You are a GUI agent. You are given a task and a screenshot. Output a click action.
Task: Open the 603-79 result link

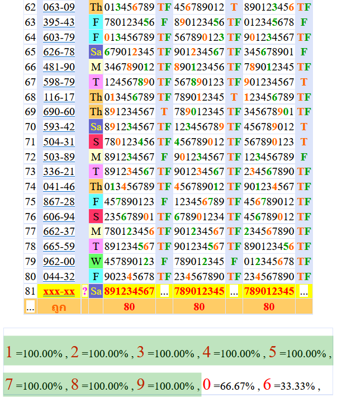(59, 37)
